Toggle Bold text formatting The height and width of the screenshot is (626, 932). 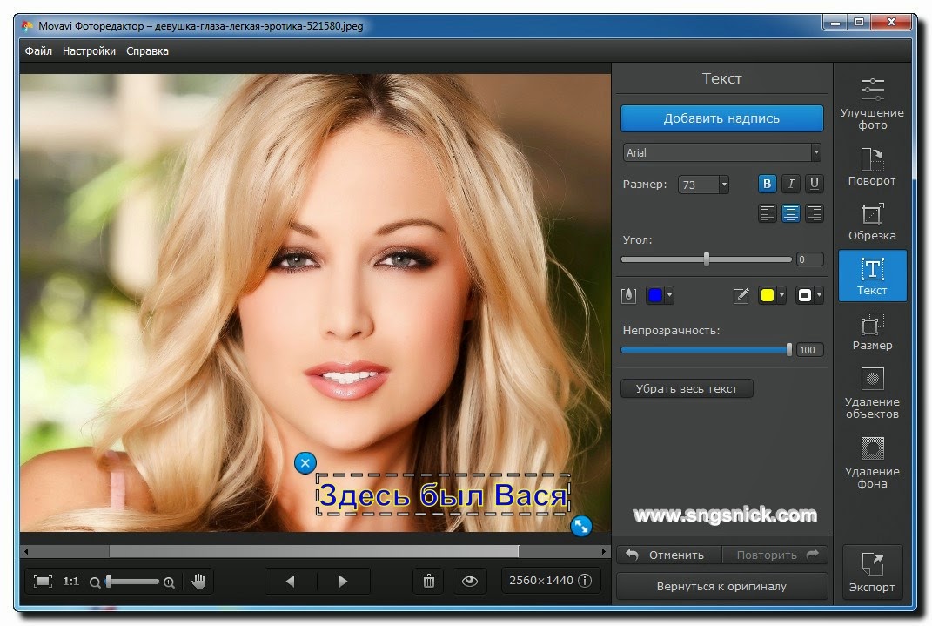[x=767, y=184]
